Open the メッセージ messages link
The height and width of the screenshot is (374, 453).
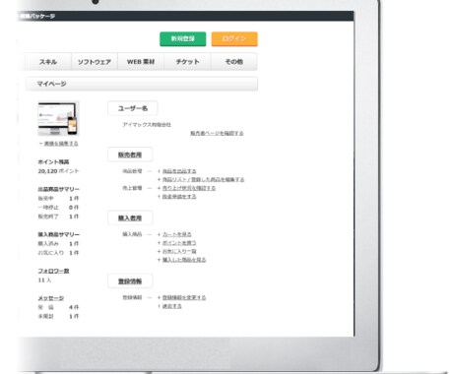[x=51, y=298]
